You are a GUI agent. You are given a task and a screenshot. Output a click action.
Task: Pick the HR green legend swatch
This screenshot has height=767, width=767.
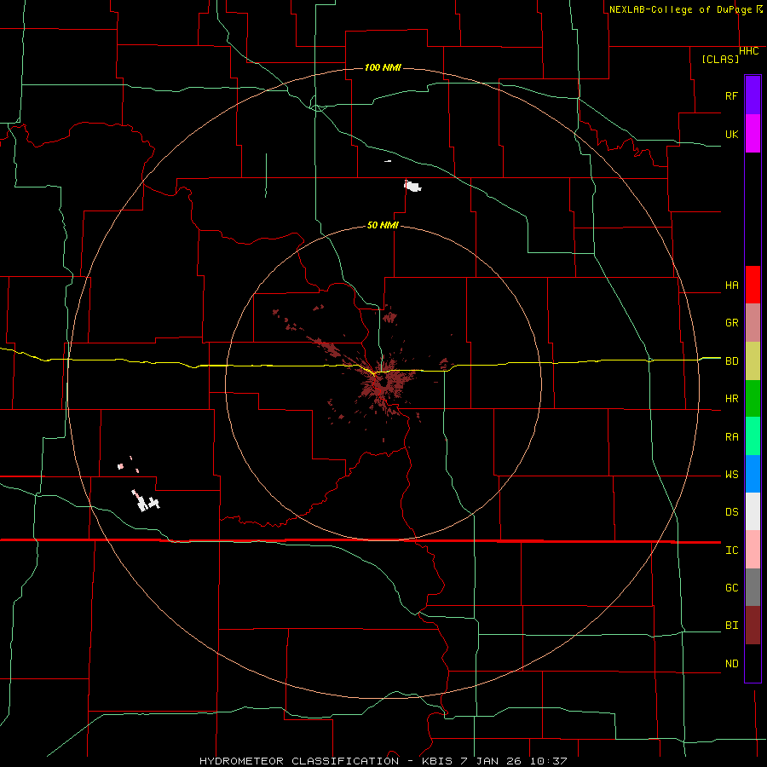point(753,399)
